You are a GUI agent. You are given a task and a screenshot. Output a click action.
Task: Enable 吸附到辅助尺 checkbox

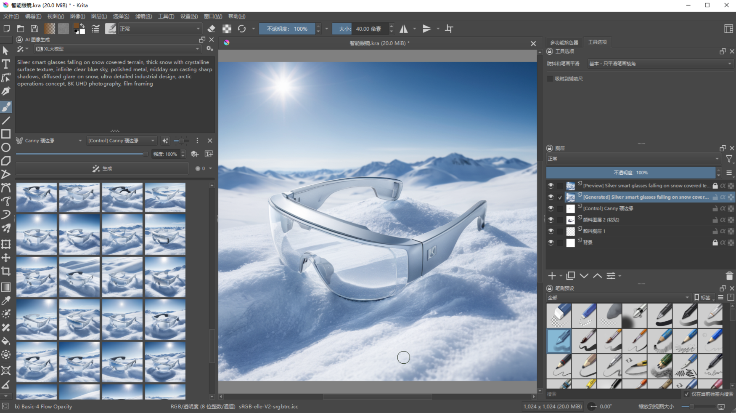click(x=550, y=79)
